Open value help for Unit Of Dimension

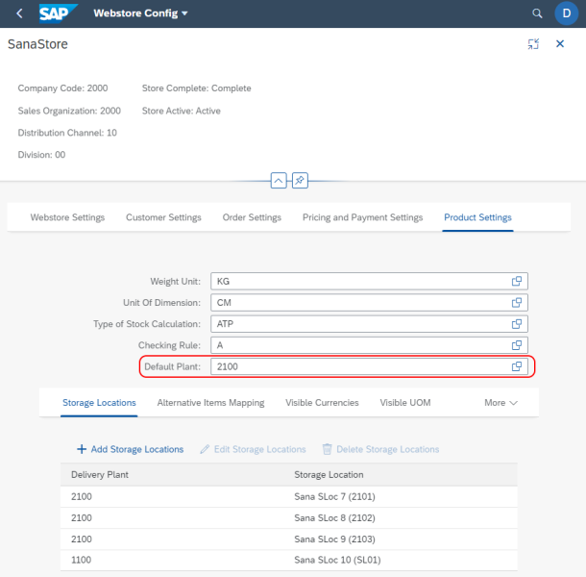[x=517, y=303]
